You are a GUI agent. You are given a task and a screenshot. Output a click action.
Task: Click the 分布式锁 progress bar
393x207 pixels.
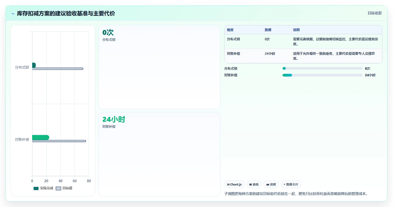[323, 68]
